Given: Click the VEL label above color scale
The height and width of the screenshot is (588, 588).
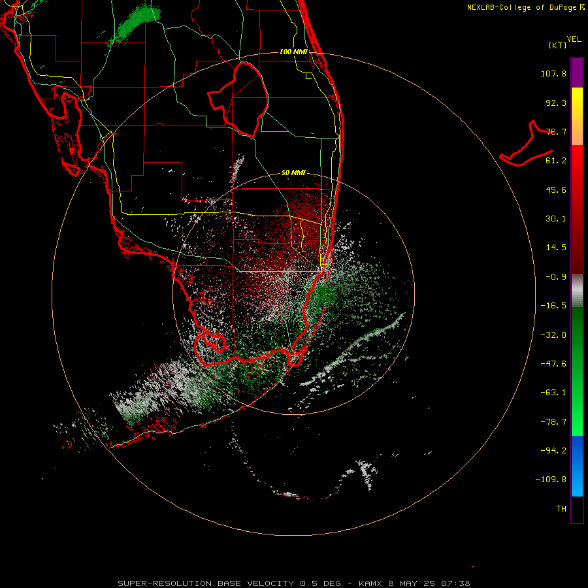Looking at the screenshot, I should pyautogui.click(x=574, y=39).
